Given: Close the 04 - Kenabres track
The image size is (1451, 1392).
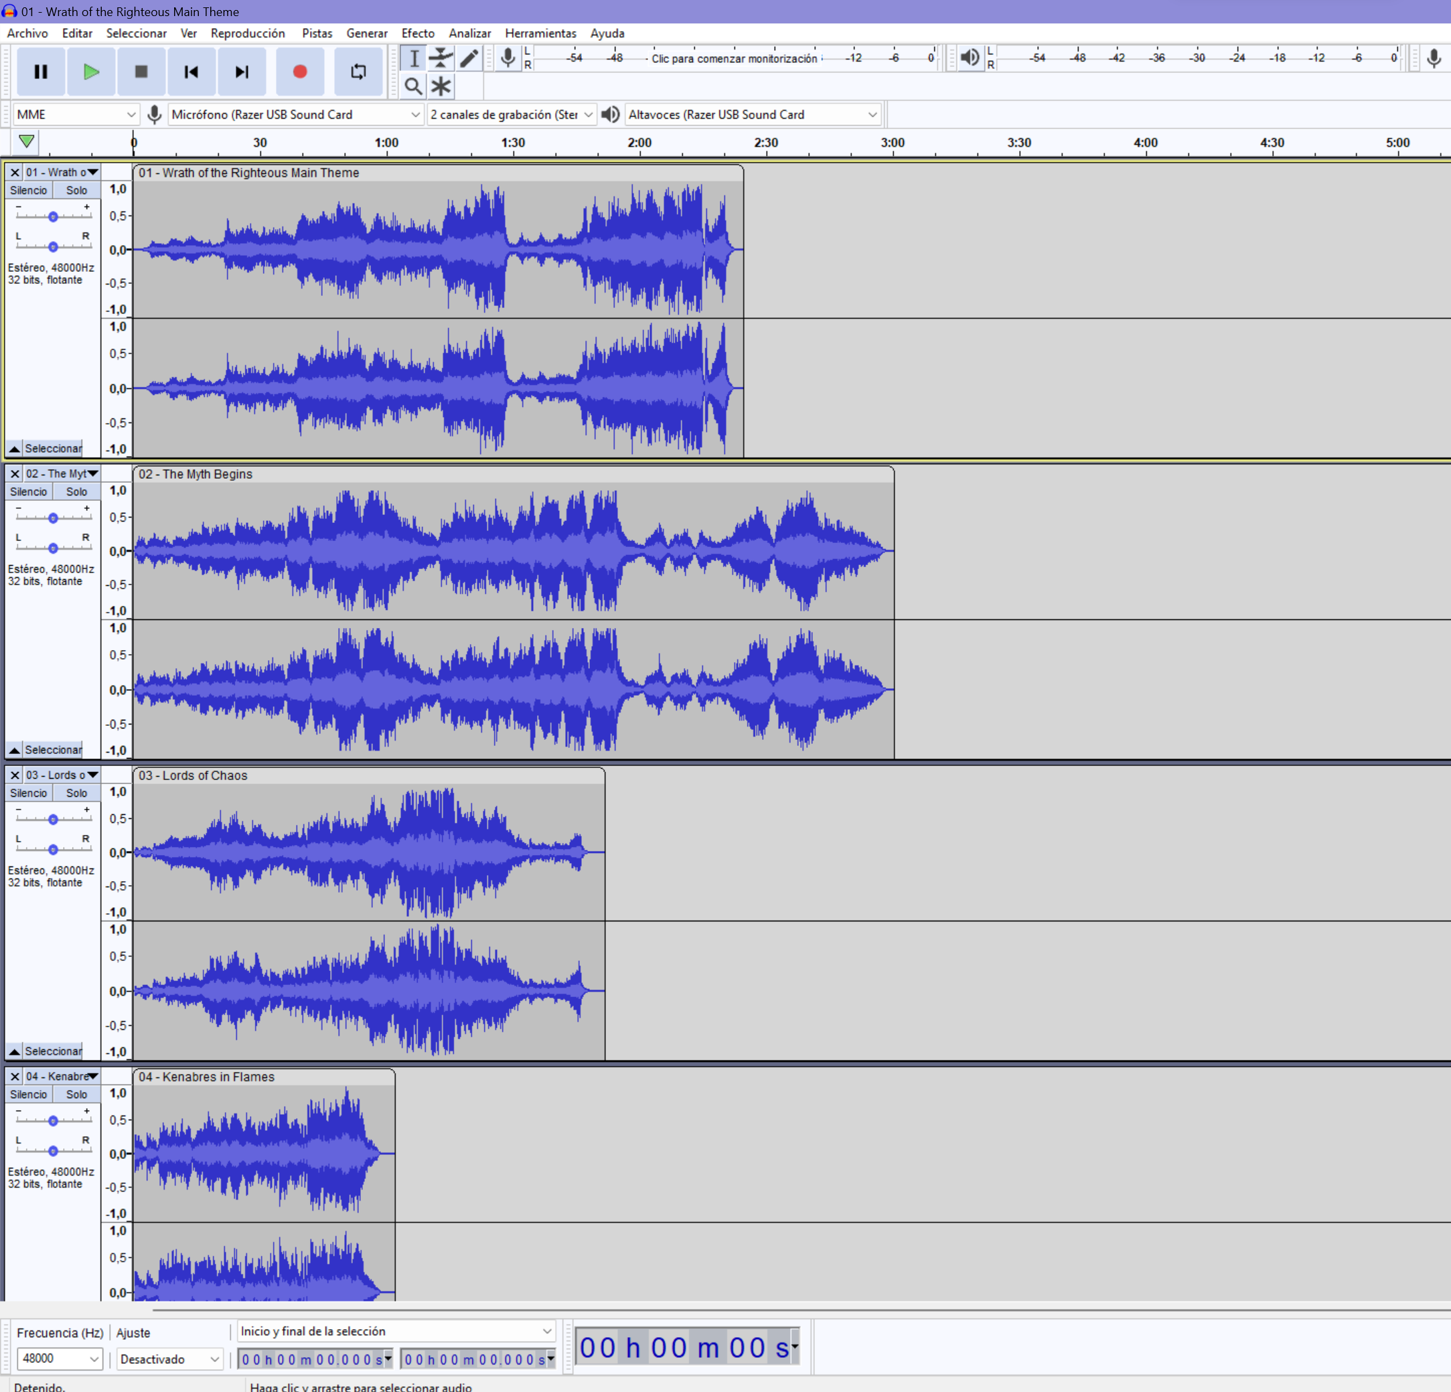Looking at the screenshot, I should pyautogui.click(x=15, y=1076).
